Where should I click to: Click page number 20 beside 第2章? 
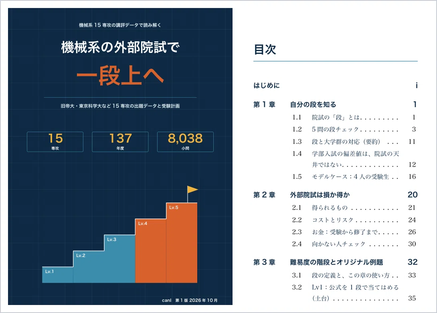413,195
